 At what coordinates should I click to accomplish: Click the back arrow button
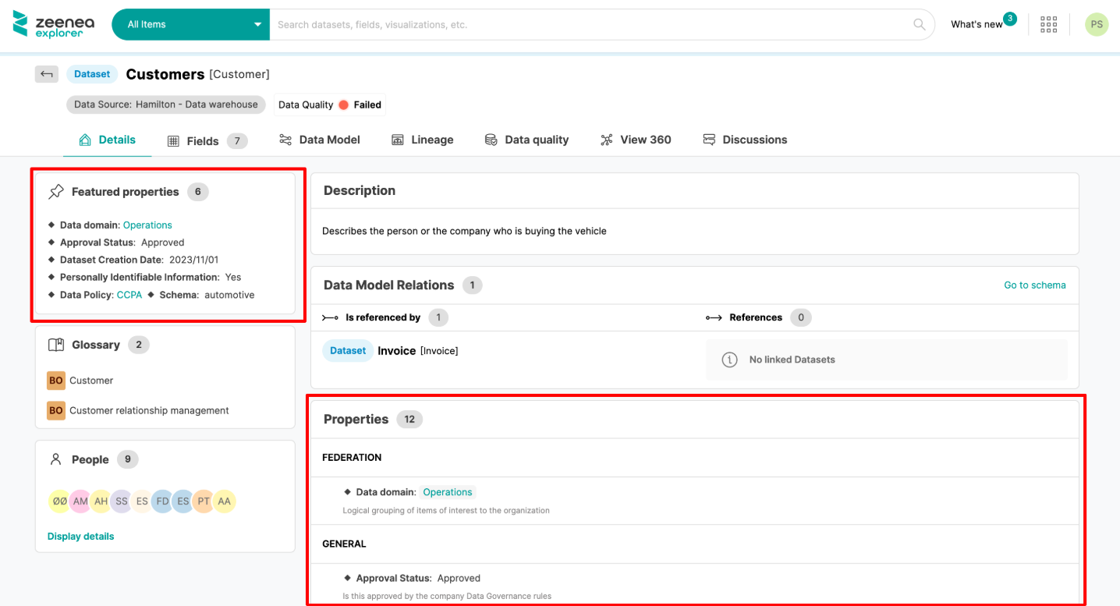pos(47,74)
